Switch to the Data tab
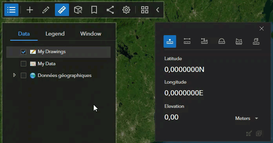The width and height of the screenshot is (273, 143). pyautogui.click(x=24, y=34)
